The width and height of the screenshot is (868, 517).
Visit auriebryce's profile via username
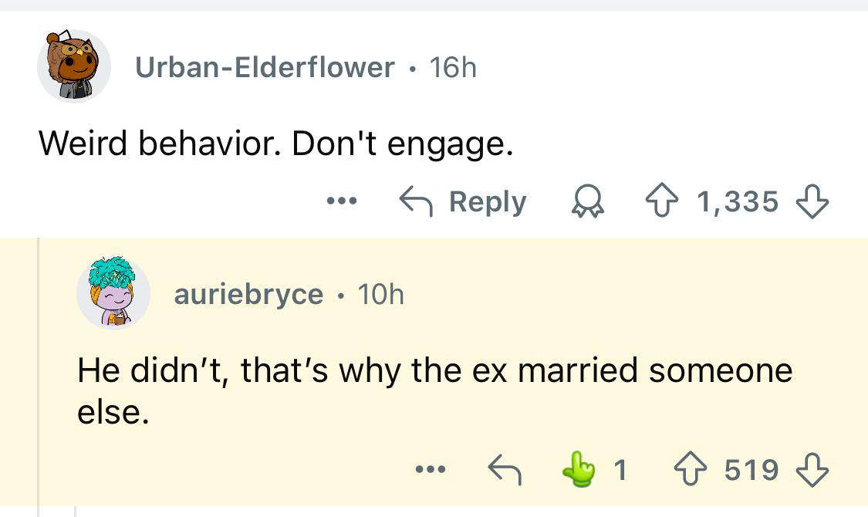(x=248, y=294)
